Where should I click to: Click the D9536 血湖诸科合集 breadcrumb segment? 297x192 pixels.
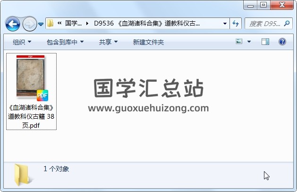tap(146, 23)
